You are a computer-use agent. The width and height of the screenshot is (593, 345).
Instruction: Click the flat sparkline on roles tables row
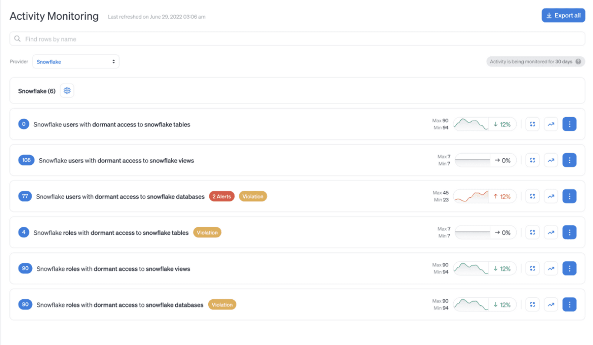[473, 232]
